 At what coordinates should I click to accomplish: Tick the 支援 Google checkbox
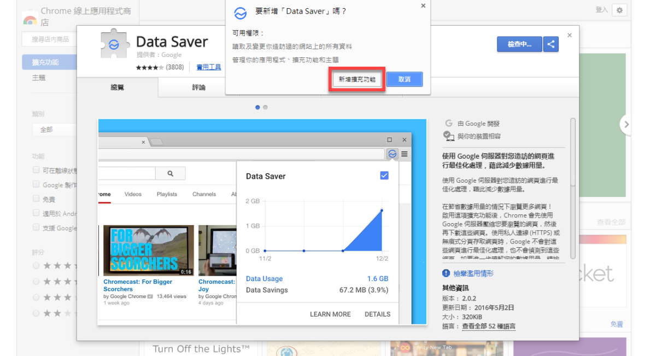(36, 227)
